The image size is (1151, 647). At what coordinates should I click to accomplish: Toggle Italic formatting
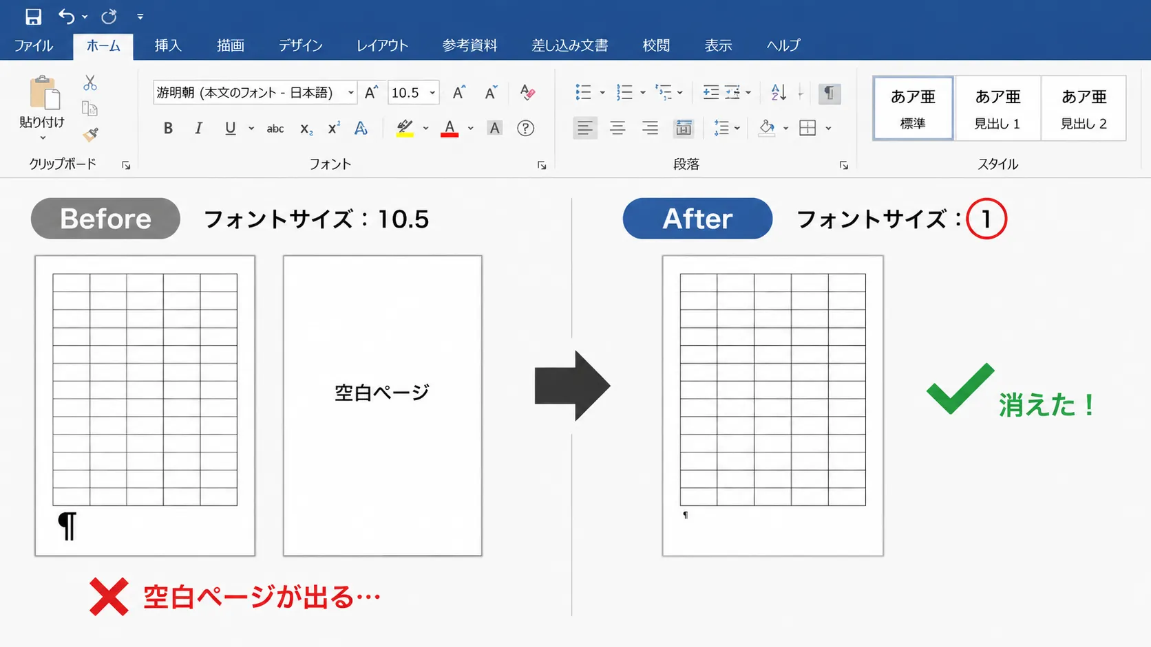pos(198,128)
